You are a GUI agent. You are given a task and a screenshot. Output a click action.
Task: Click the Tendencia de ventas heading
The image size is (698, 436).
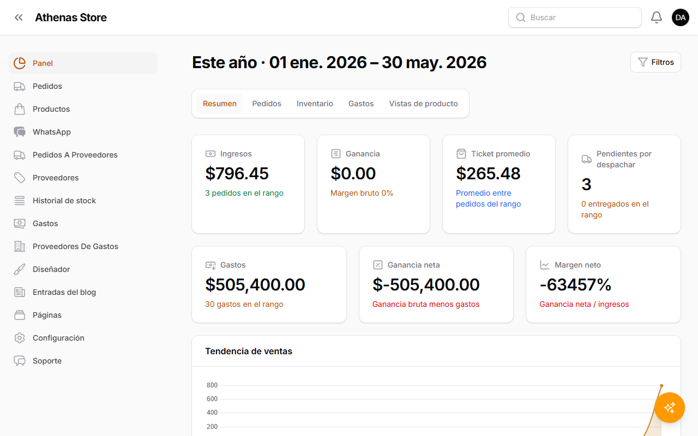(x=249, y=352)
